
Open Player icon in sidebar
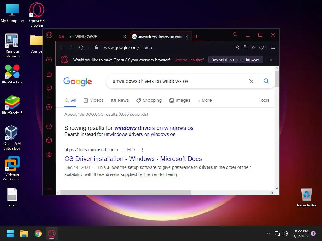click(49, 107)
